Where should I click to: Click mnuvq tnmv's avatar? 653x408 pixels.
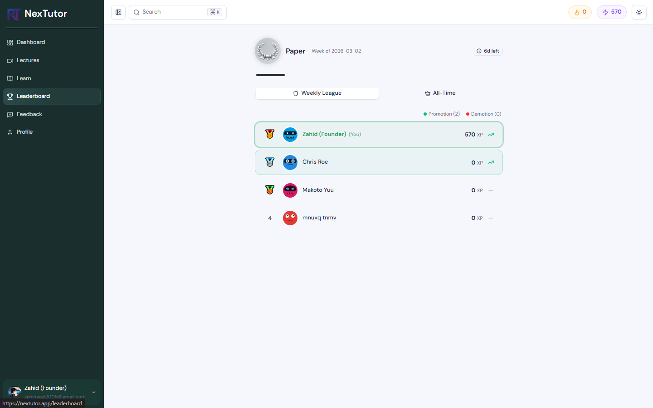click(290, 218)
